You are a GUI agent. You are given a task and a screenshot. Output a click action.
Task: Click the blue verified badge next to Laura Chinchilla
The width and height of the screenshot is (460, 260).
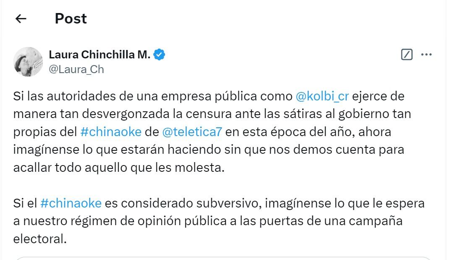(x=159, y=53)
